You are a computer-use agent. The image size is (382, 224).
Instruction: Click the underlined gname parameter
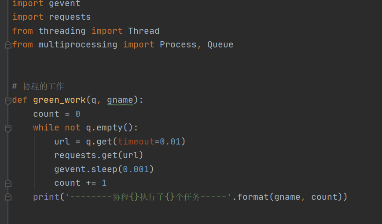coord(120,100)
